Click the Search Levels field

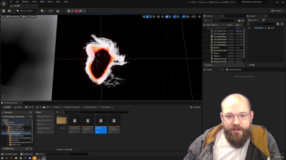coord(261,24)
